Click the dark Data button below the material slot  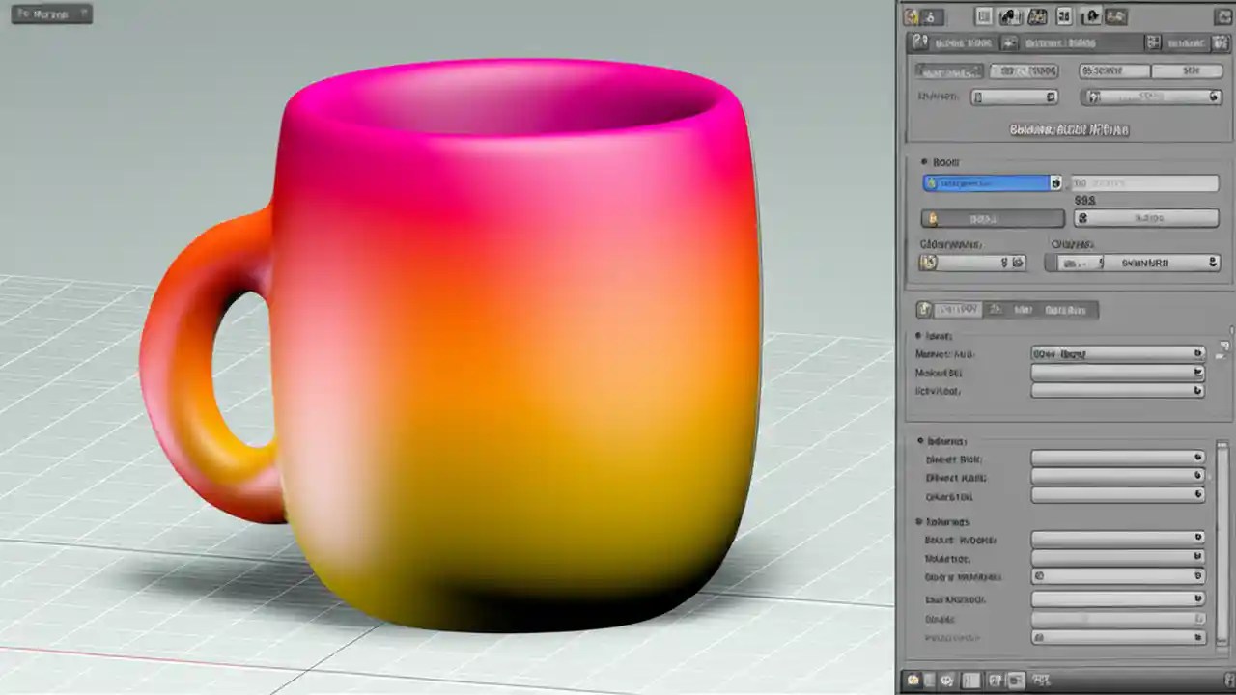pyautogui.click(x=992, y=218)
